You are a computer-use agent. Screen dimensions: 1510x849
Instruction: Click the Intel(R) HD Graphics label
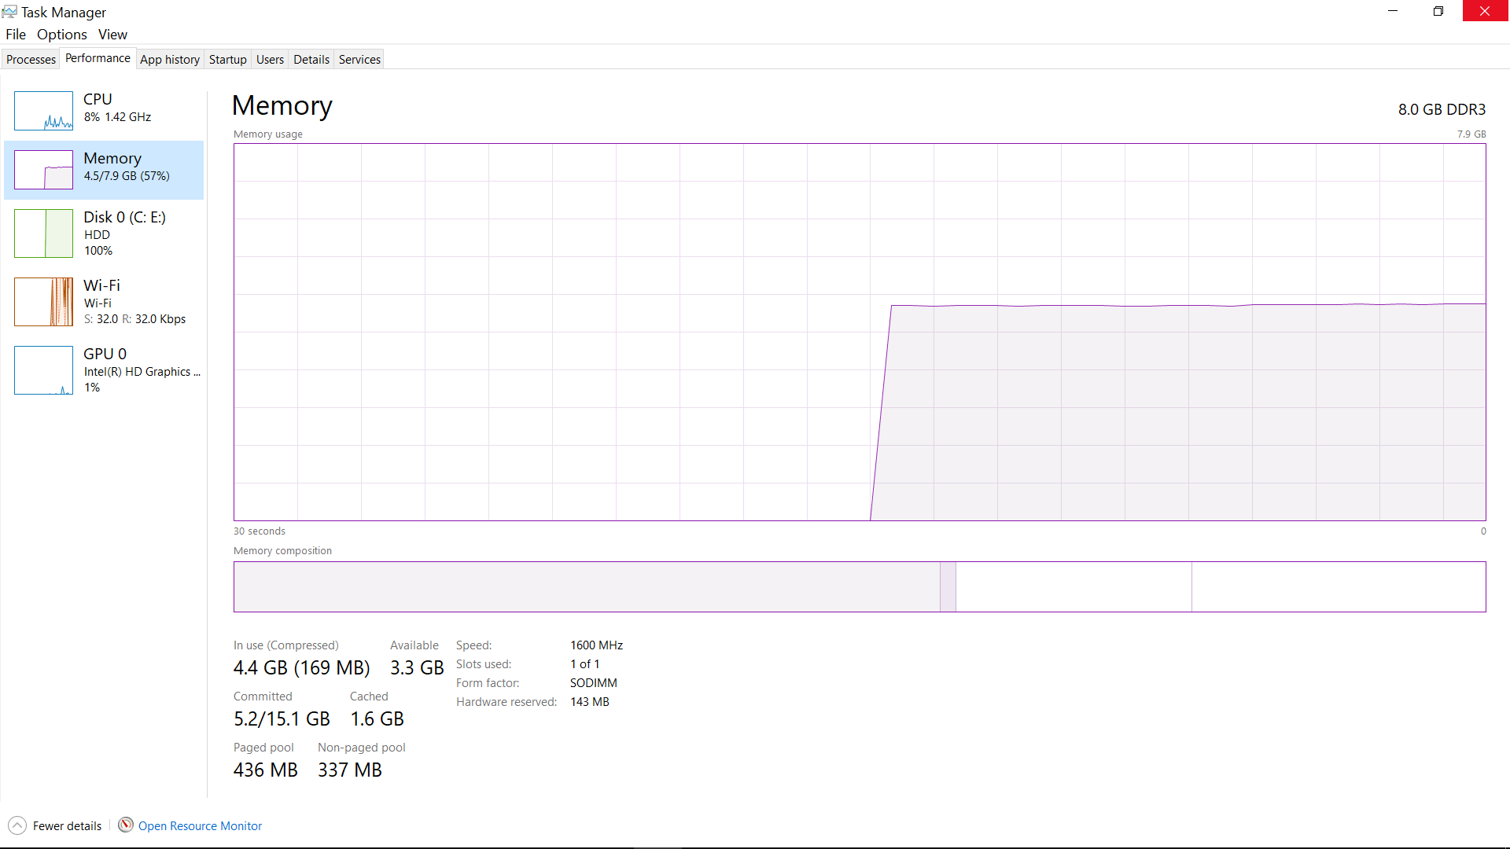click(x=142, y=372)
